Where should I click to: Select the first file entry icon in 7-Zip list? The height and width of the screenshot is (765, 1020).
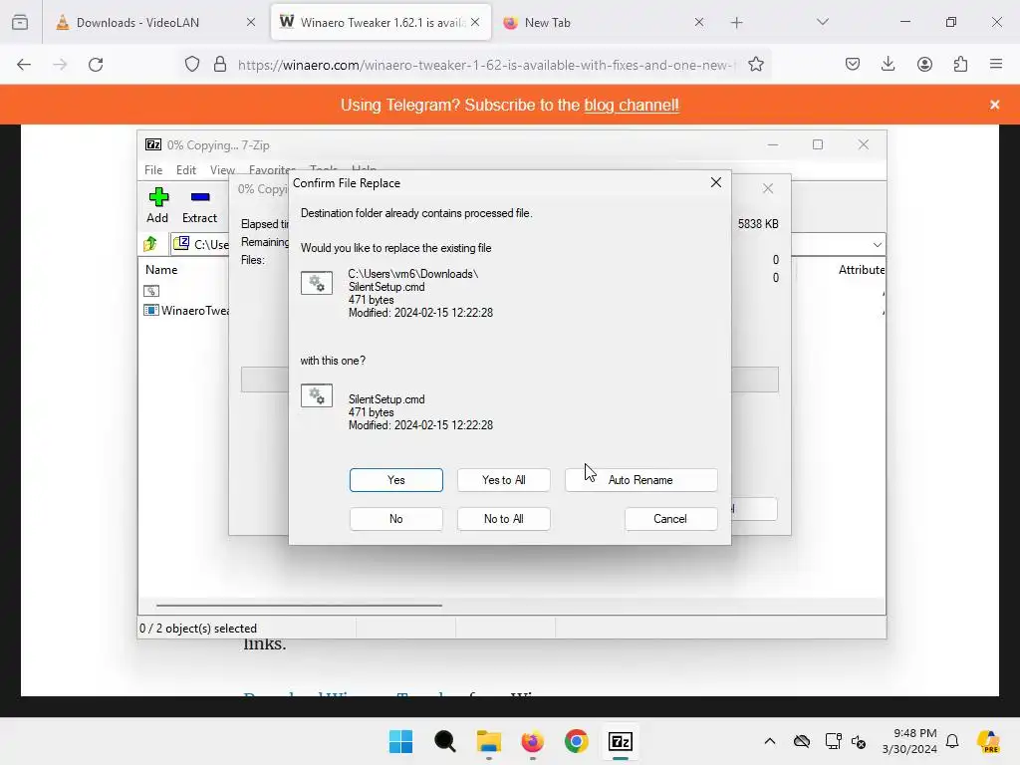[x=151, y=291]
